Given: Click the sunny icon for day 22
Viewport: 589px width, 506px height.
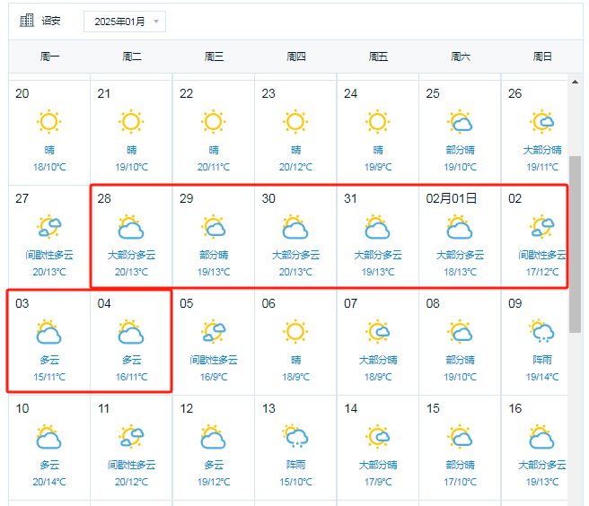Looking at the screenshot, I should coord(214,122).
